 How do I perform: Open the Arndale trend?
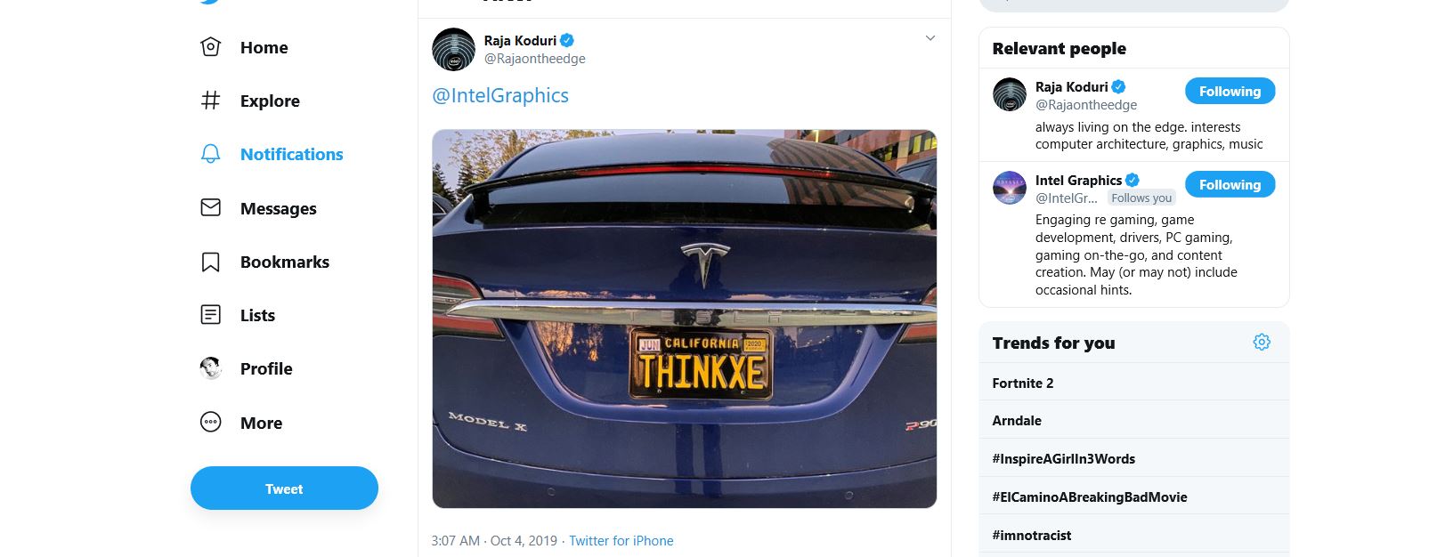(1016, 421)
